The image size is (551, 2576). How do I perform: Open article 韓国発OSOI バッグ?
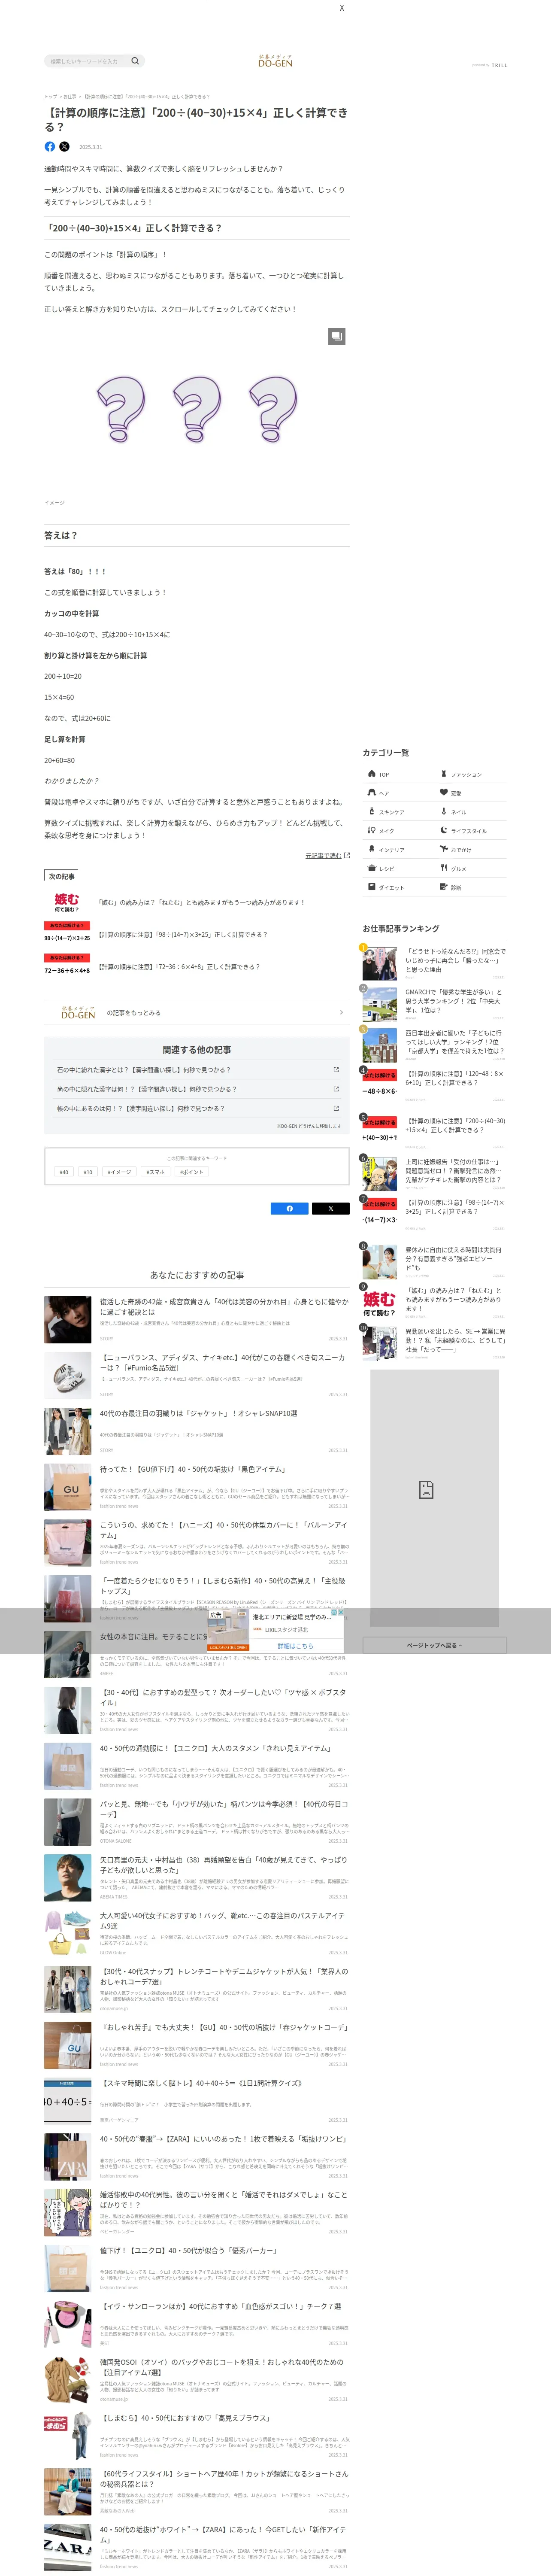pyautogui.click(x=197, y=2380)
